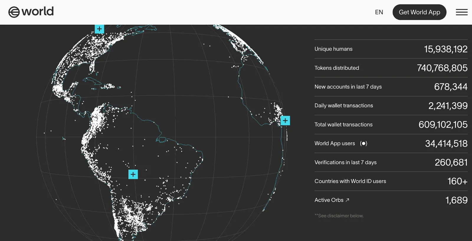Click Daily wallet transactions row
Viewport: 472px width, 241px height.
[391, 106]
